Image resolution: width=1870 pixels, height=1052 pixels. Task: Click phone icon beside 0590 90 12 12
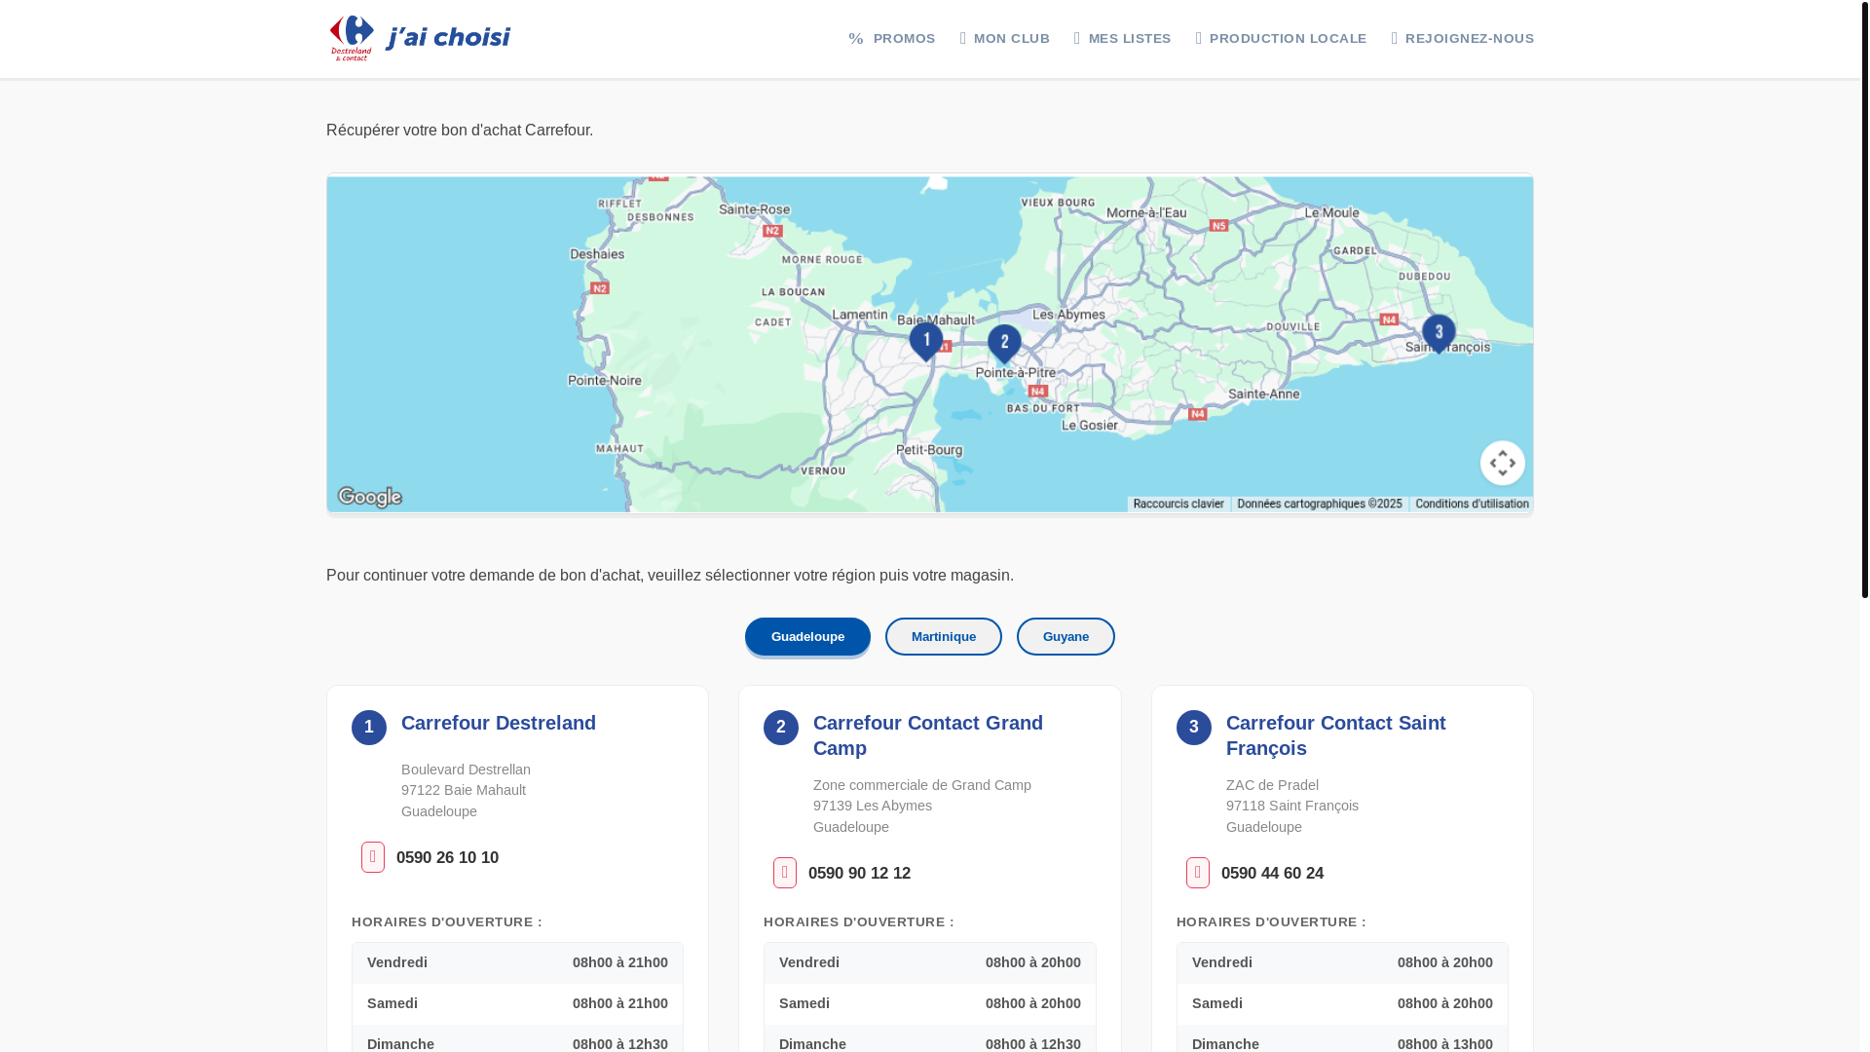[785, 873]
